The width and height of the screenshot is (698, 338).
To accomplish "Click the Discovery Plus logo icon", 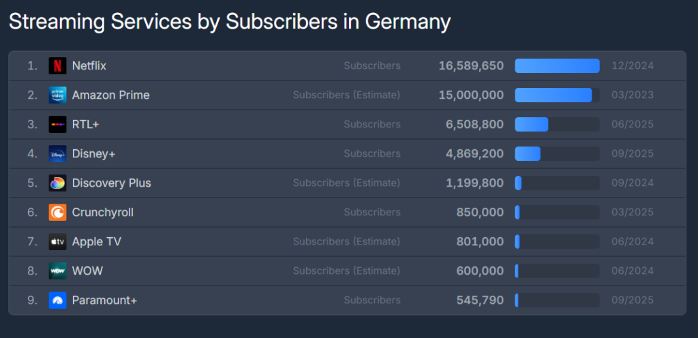I will click(57, 183).
